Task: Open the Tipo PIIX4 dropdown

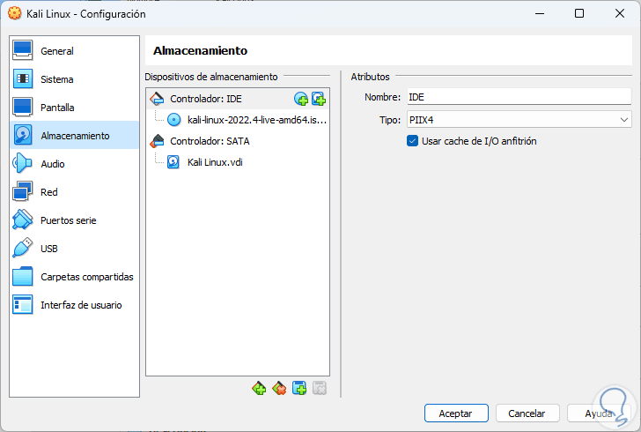Action: pyautogui.click(x=519, y=120)
